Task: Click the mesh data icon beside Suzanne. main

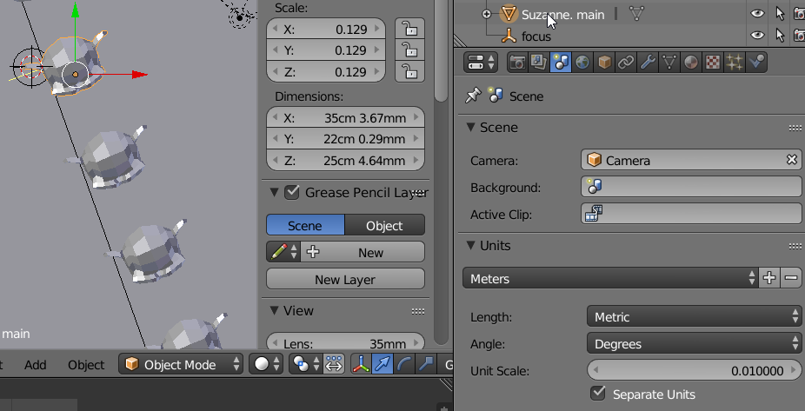Action: click(x=636, y=15)
